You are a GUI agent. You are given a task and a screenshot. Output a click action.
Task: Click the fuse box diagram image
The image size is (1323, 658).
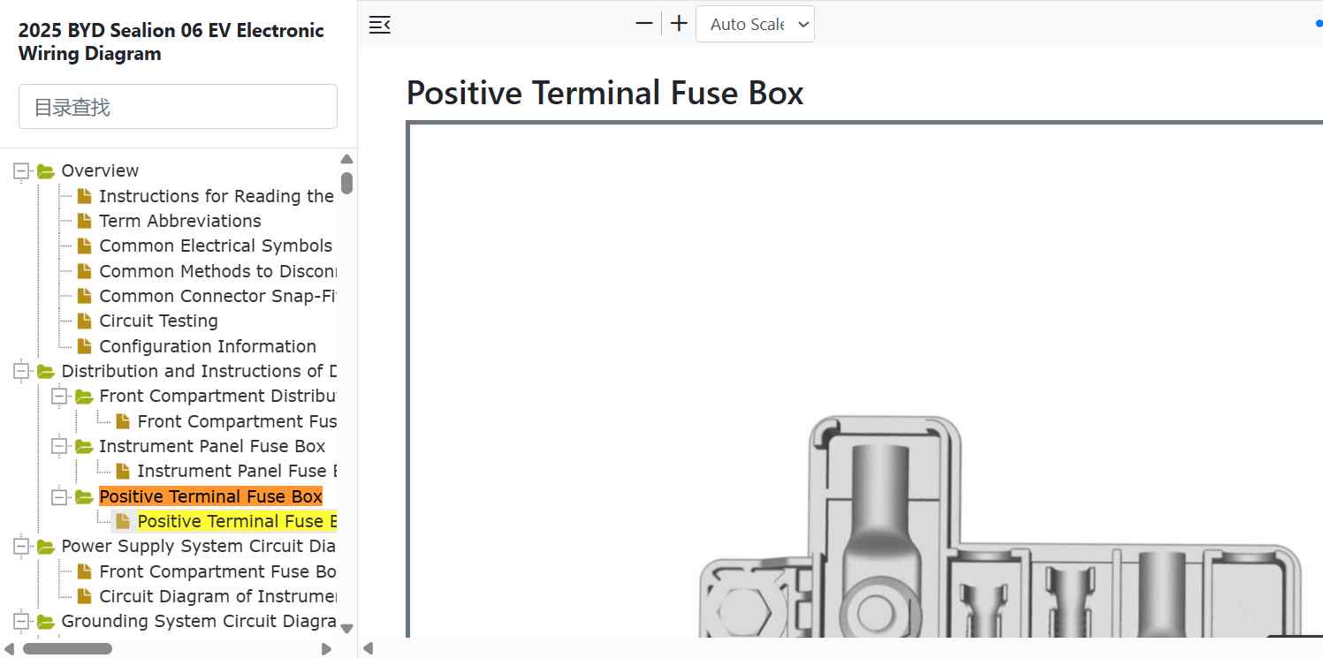[x=866, y=380]
